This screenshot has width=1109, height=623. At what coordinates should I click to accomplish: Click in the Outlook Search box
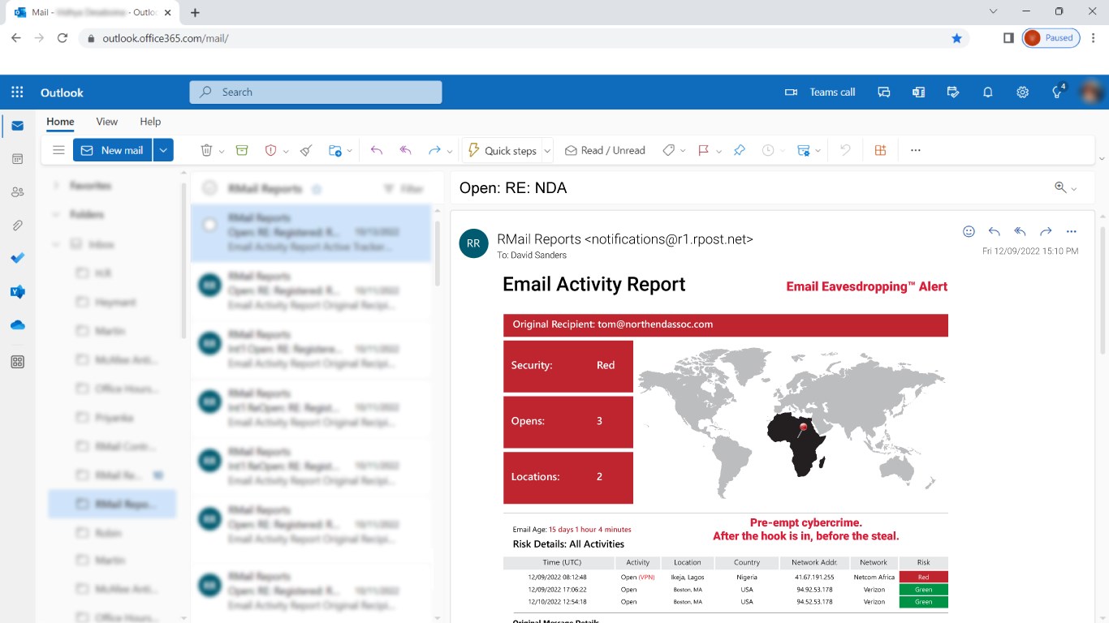tap(316, 92)
